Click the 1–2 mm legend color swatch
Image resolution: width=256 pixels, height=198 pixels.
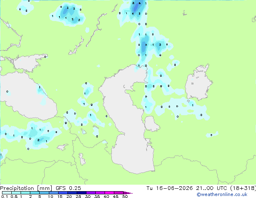click(25, 193)
